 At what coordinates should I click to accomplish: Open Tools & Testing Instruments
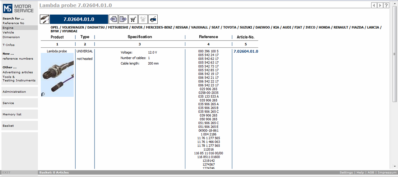(x=19, y=78)
